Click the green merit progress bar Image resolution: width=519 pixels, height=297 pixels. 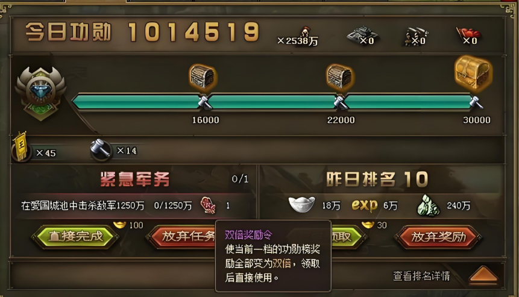(x=274, y=102)
